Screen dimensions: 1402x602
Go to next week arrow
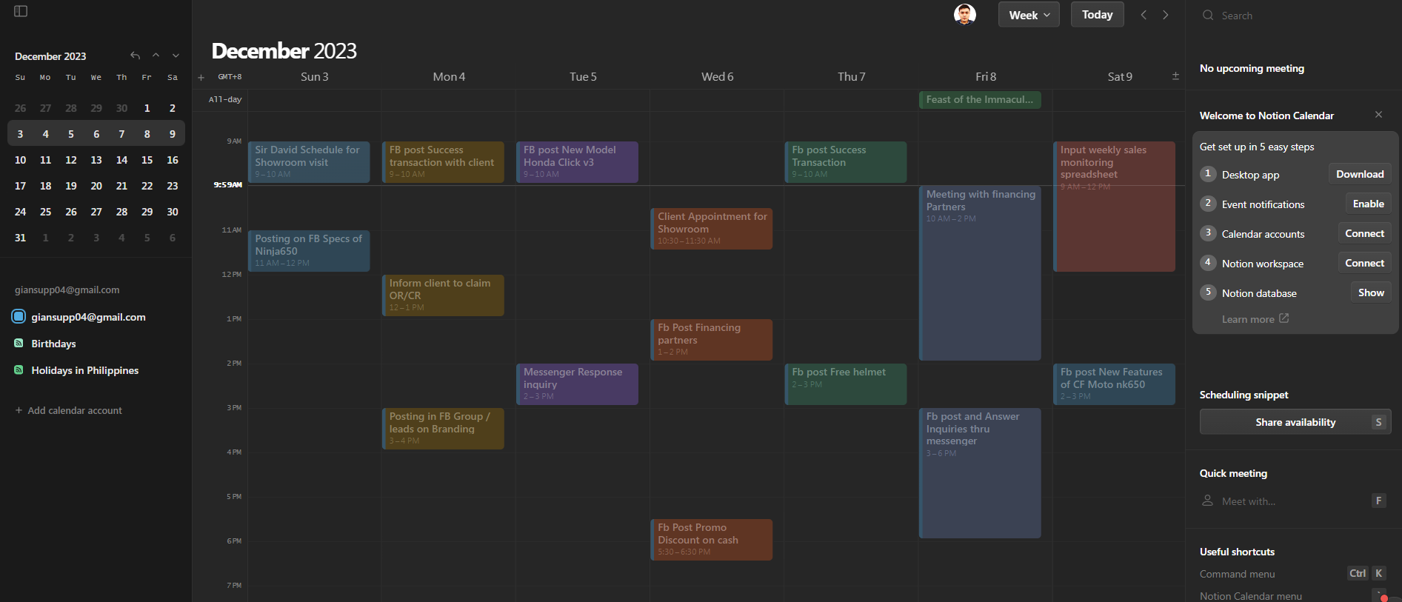1165,15
